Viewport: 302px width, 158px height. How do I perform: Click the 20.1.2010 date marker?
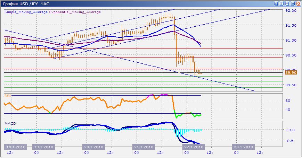click(93, 147)
